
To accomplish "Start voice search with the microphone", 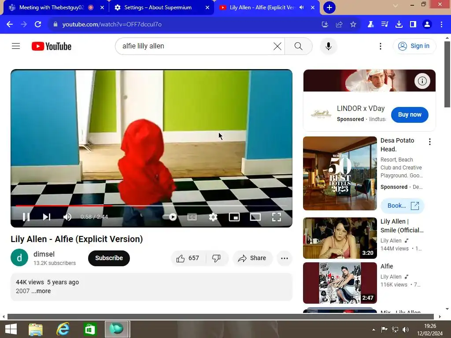I will [329, 46].
